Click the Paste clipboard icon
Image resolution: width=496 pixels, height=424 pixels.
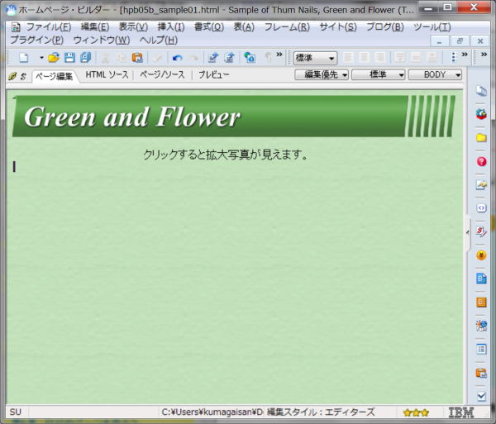click(x=137, y=58)
